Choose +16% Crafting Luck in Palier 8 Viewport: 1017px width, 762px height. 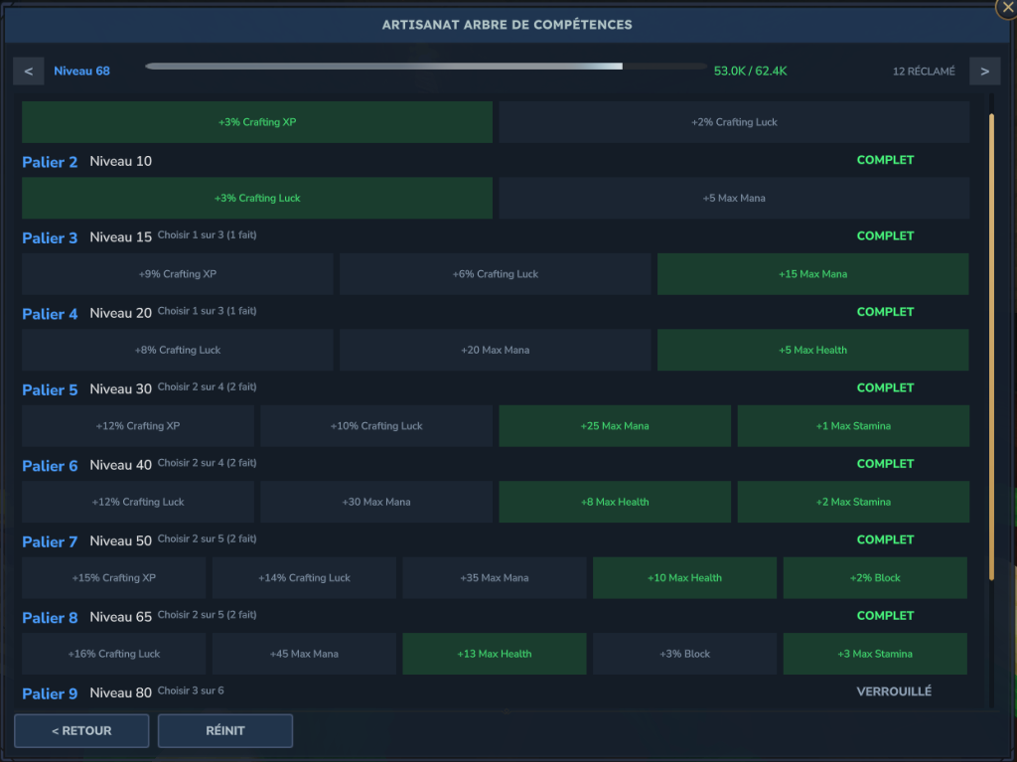[x=113, y=654]
